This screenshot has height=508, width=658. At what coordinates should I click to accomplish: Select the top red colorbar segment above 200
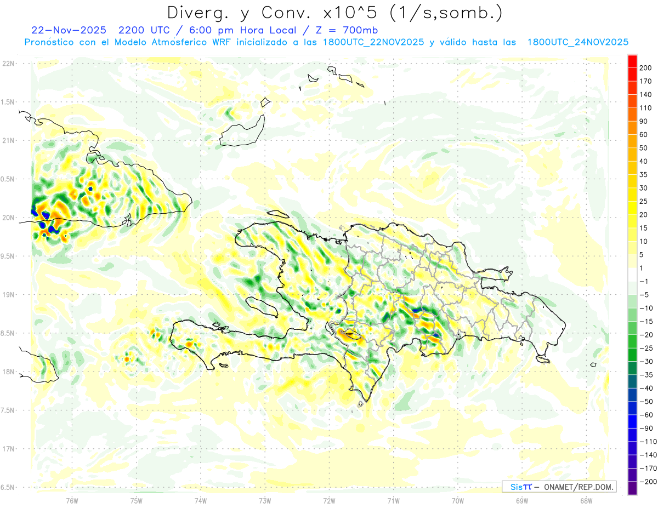click(632, 61)
